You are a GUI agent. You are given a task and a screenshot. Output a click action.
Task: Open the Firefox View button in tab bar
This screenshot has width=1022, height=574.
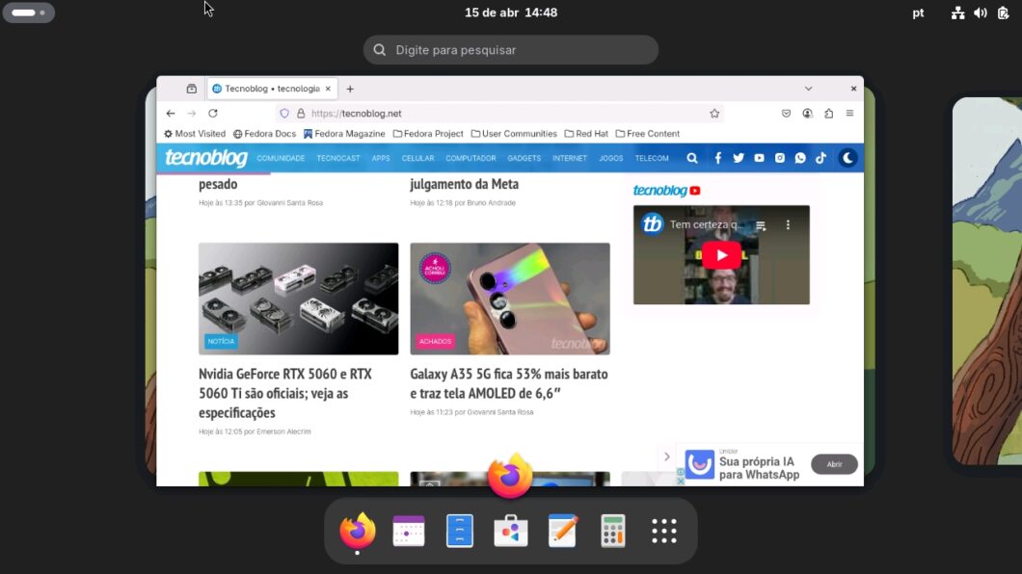(x=192, y=89)
